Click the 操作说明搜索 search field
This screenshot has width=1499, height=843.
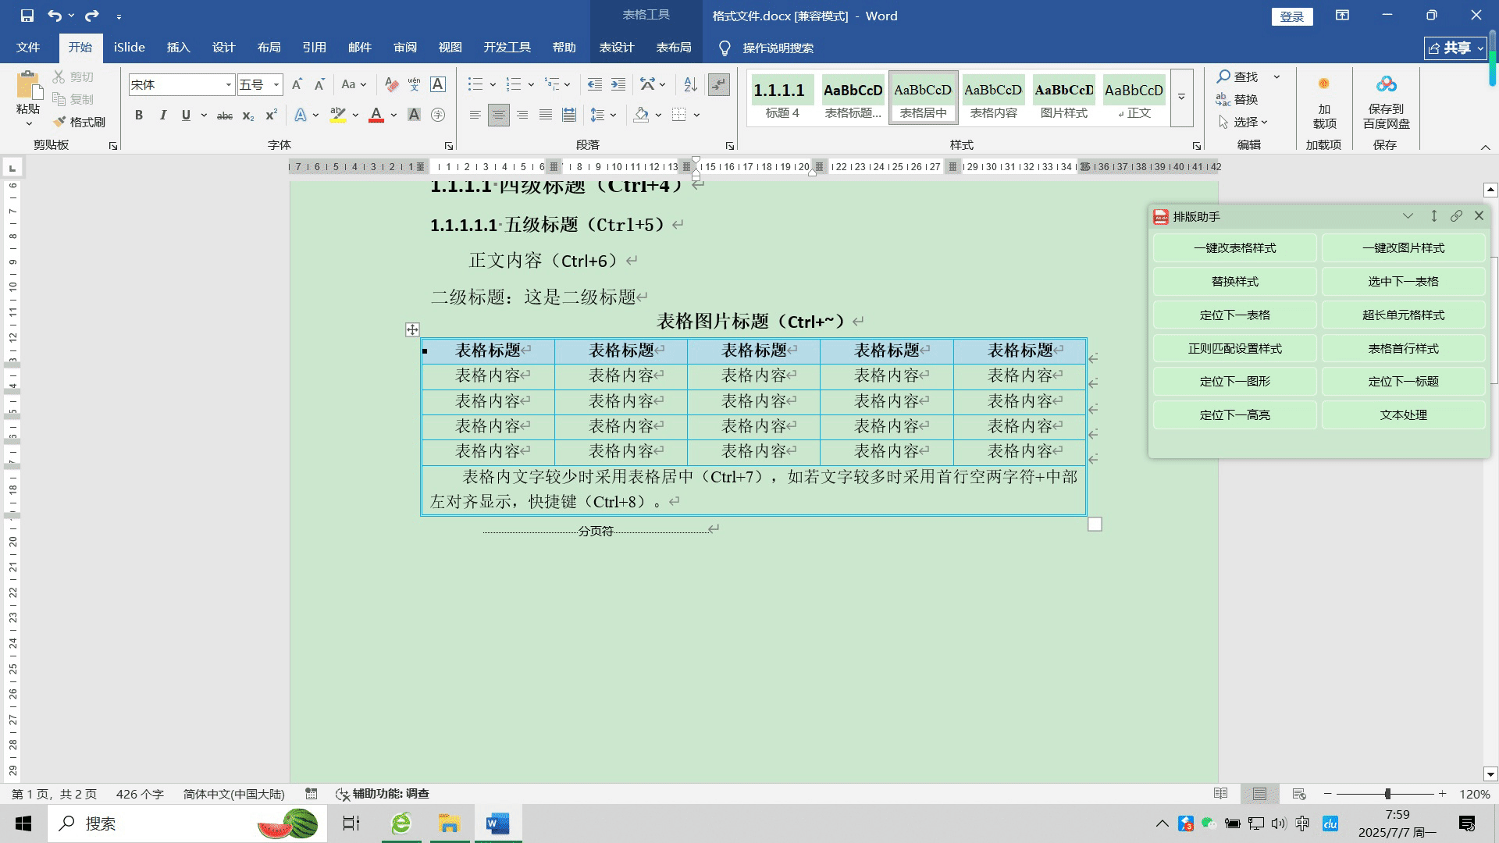778,48
